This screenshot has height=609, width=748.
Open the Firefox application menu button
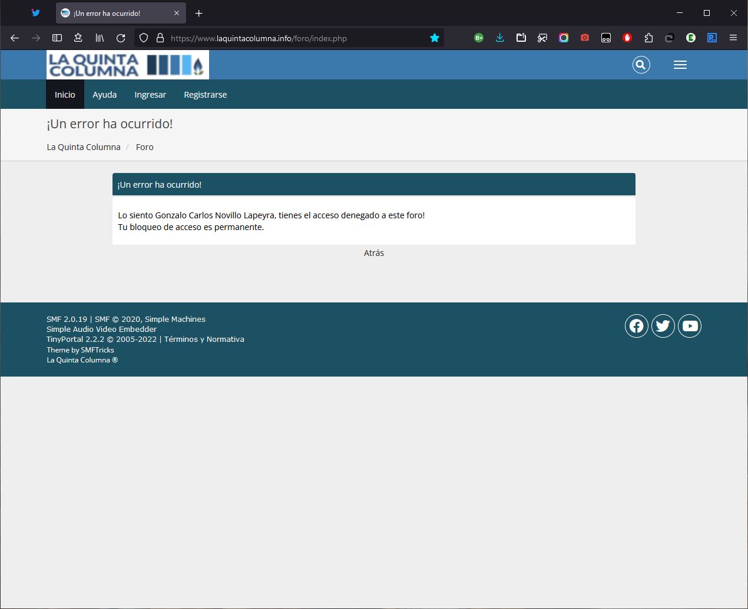733,38
